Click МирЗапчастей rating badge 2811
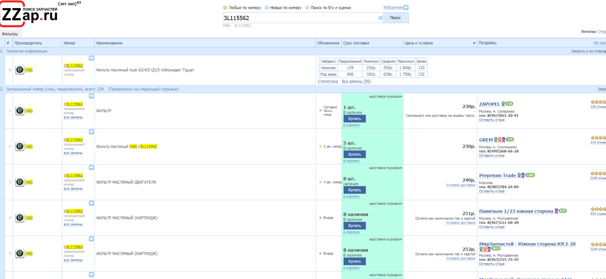 [496, 249]
